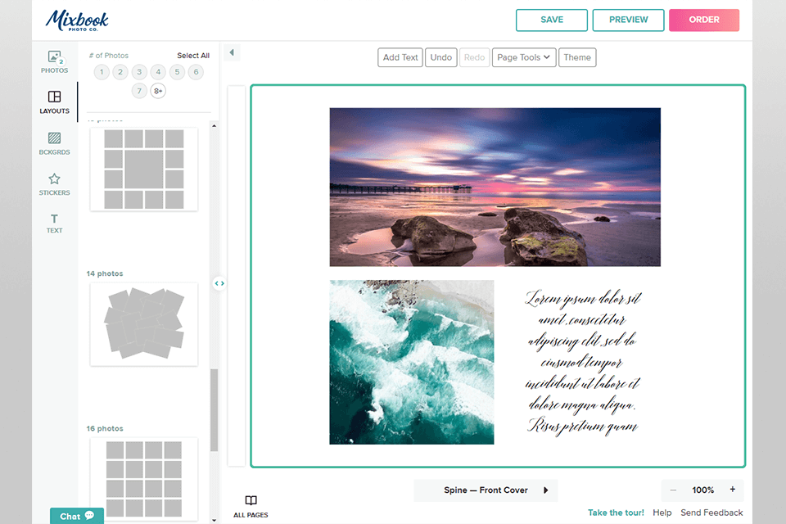Screen dimensions: 786x524
Task: Filter layouts by 6 photos
Action: [x=196, y=72]
